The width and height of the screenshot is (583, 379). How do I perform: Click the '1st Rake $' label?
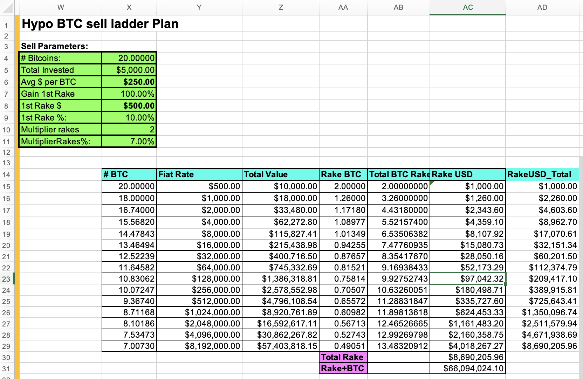[x=60, y=106]
